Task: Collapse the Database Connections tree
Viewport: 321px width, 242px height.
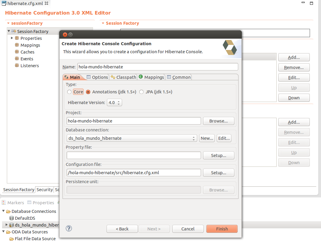Action: (4, 211)
